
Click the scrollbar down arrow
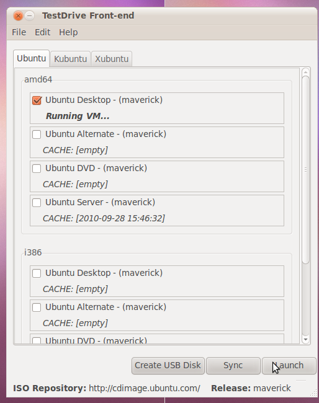pos(305,339)
